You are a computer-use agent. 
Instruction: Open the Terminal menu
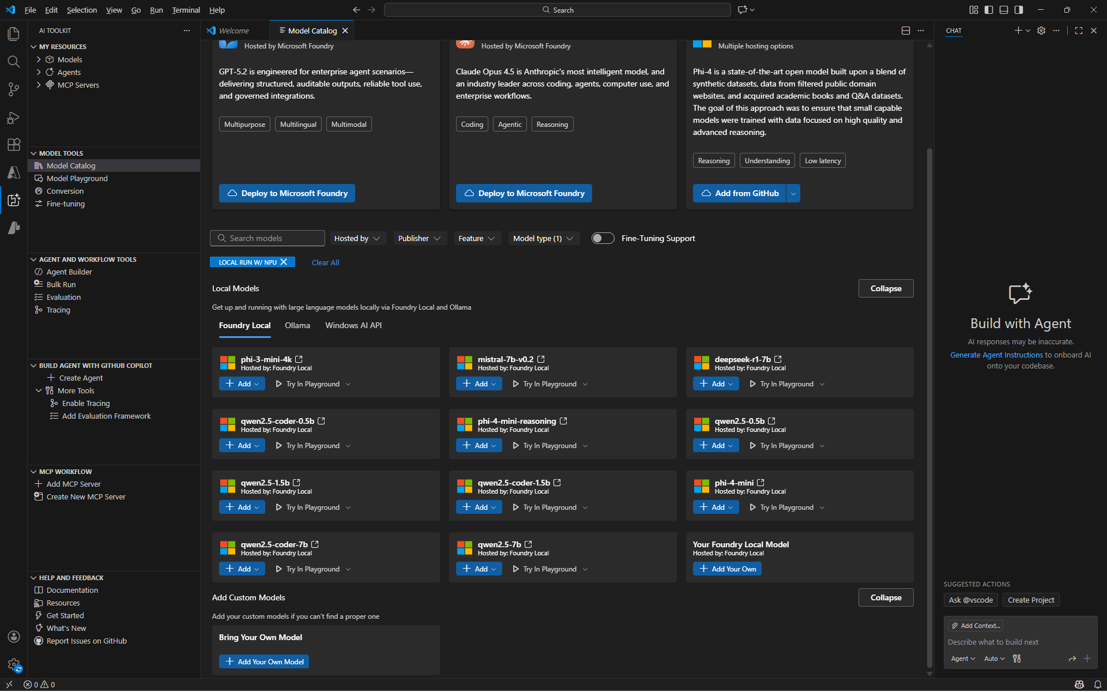[x=186, y=10]
